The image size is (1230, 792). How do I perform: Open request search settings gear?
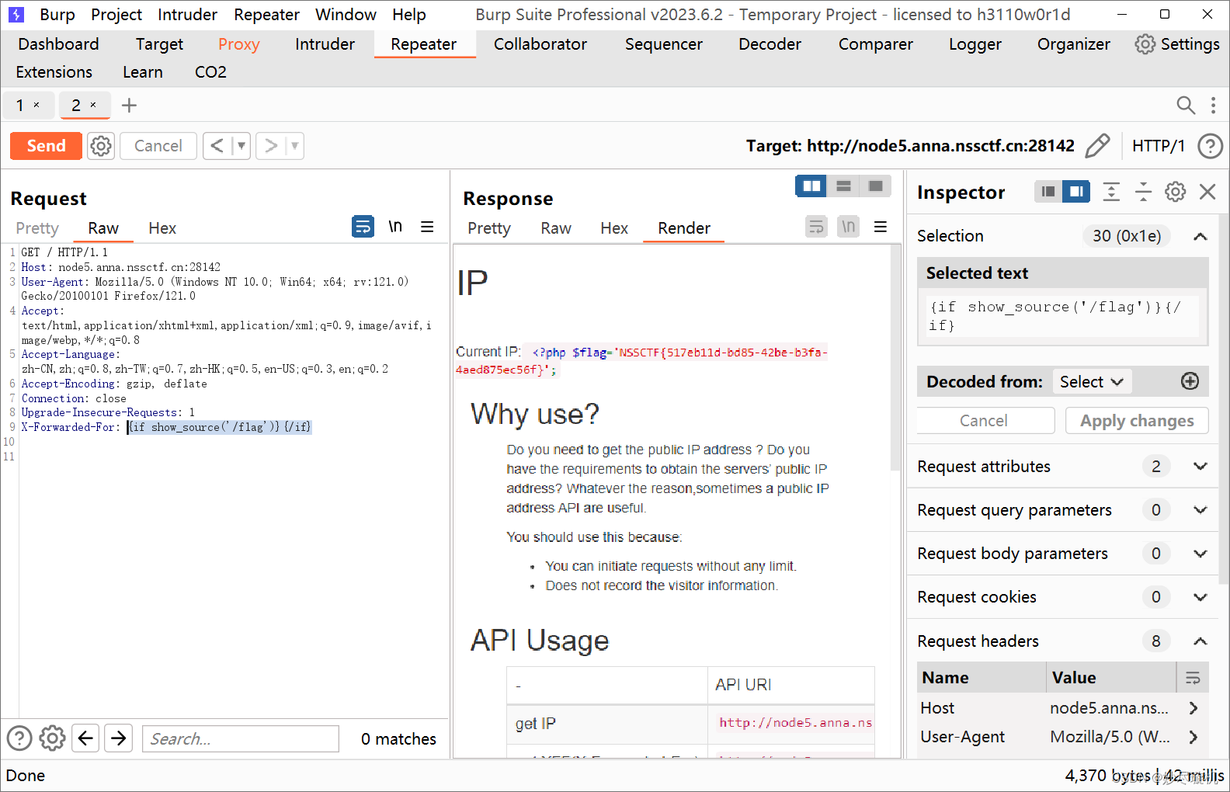click(52, 738)
